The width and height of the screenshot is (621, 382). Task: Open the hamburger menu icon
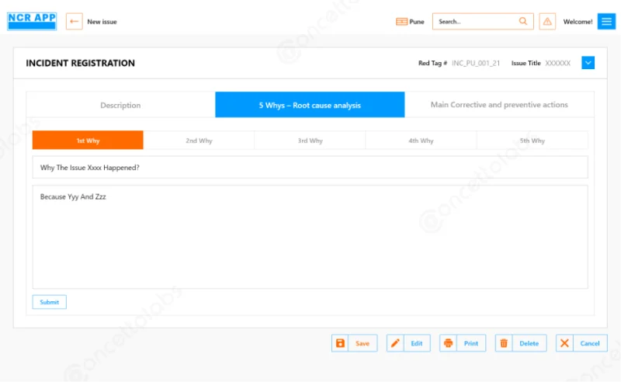605,22
